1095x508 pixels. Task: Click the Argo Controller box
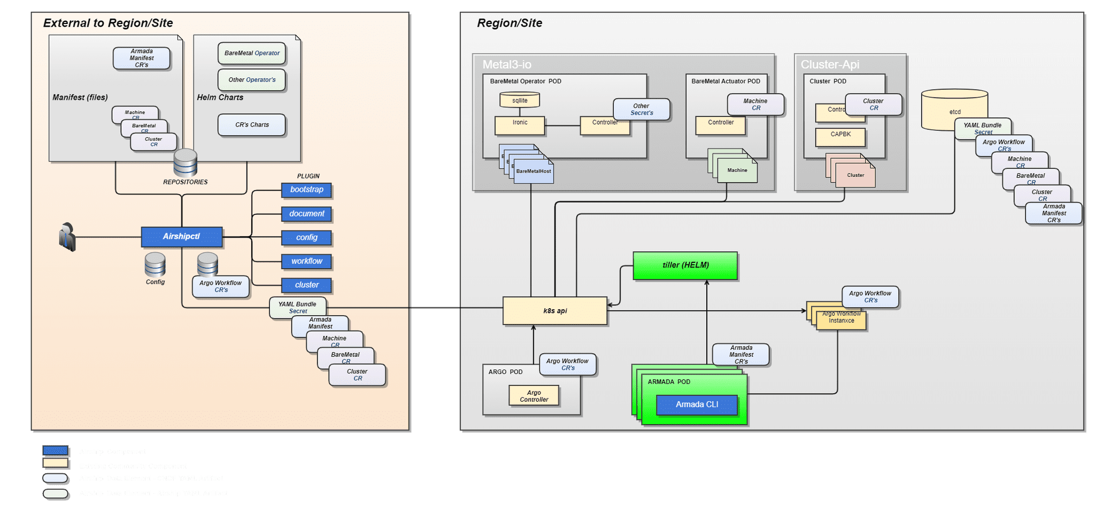pos(534,396)
